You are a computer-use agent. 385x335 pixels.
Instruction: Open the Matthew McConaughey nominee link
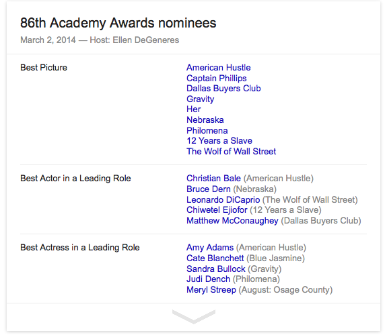[232, 220]
